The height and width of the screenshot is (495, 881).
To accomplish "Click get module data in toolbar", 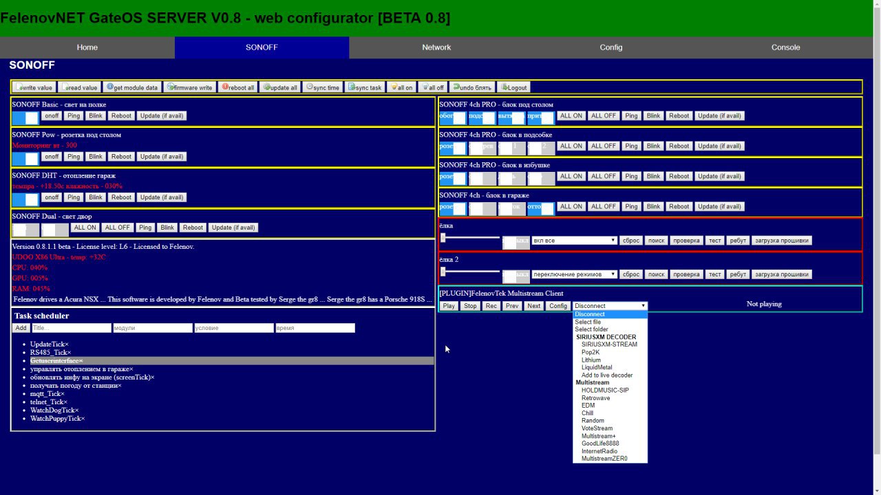I will (131, 87).
